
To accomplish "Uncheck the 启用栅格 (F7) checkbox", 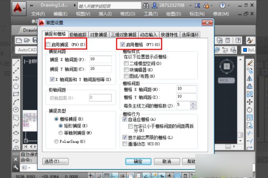I will click(x=122, y=44).
